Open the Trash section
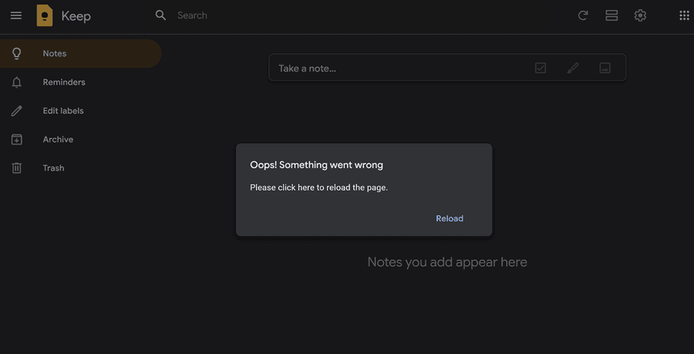Viewport: 694px width, 354px height. pos(53,168)
